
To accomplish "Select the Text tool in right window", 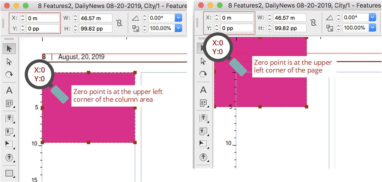I will (203, 90).
